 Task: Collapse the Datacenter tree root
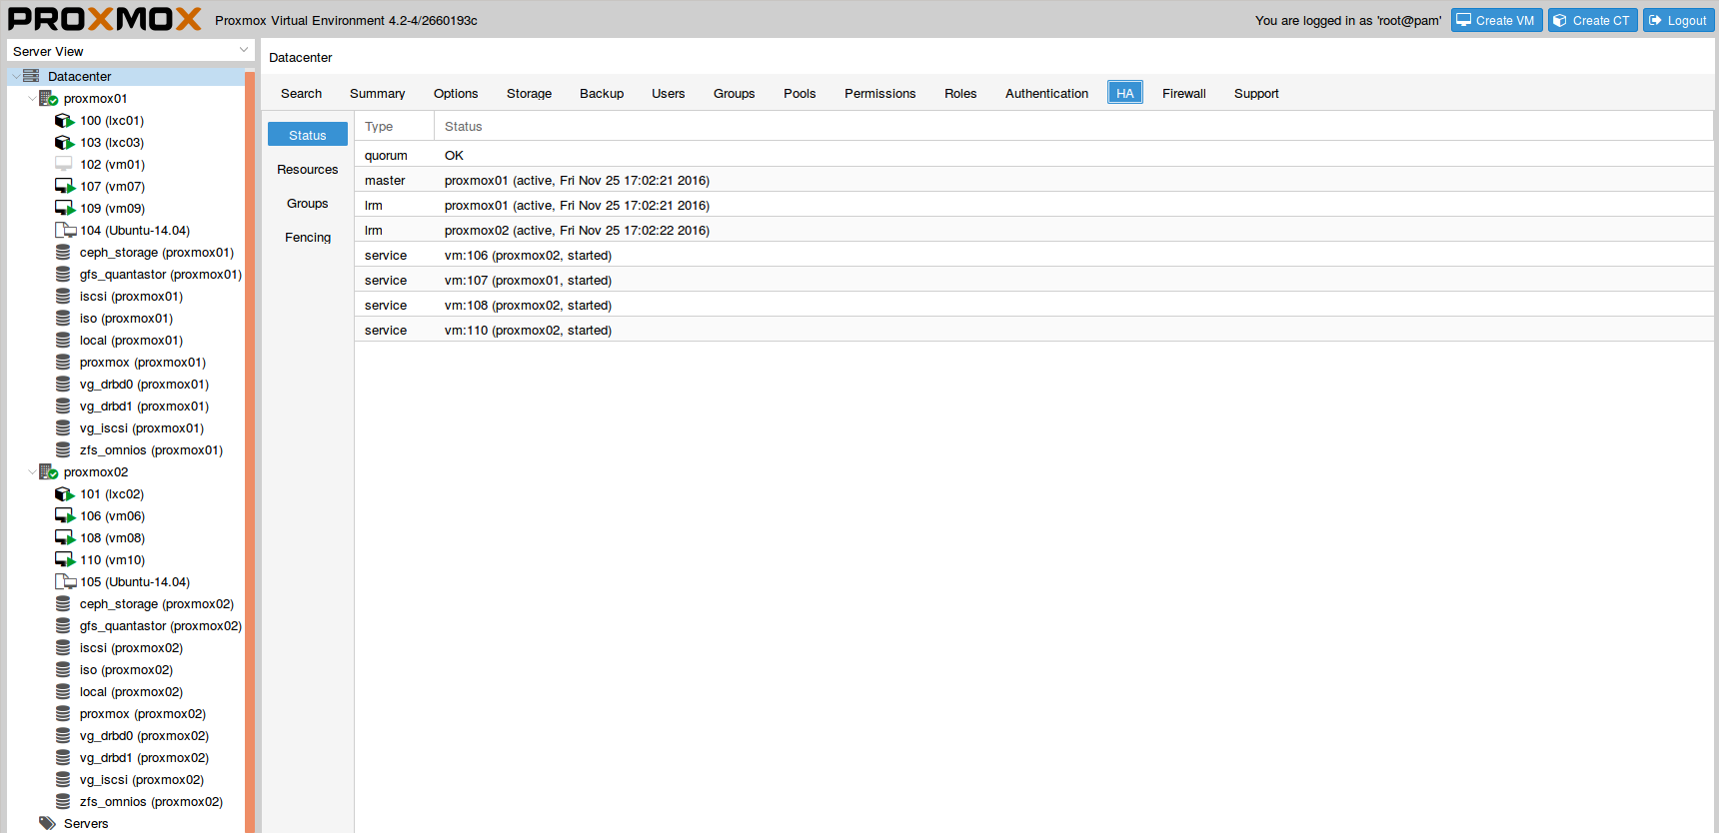16,77
